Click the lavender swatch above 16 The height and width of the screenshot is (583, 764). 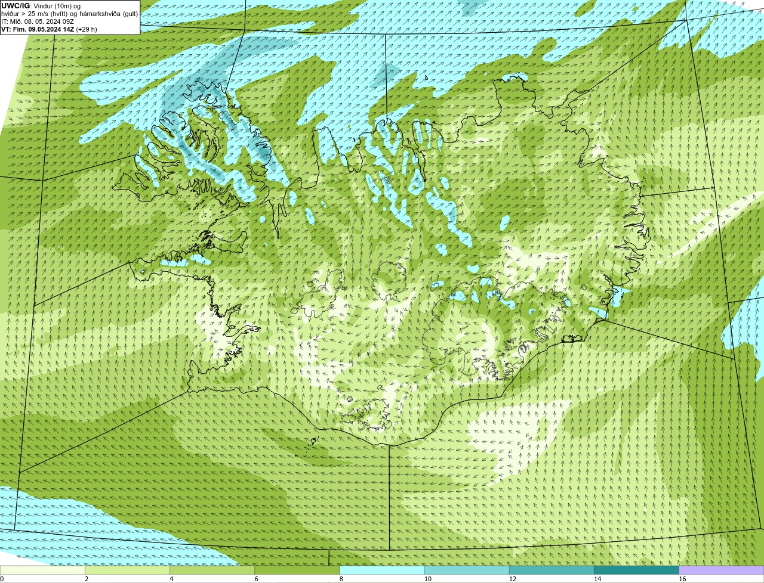[722, 570]
